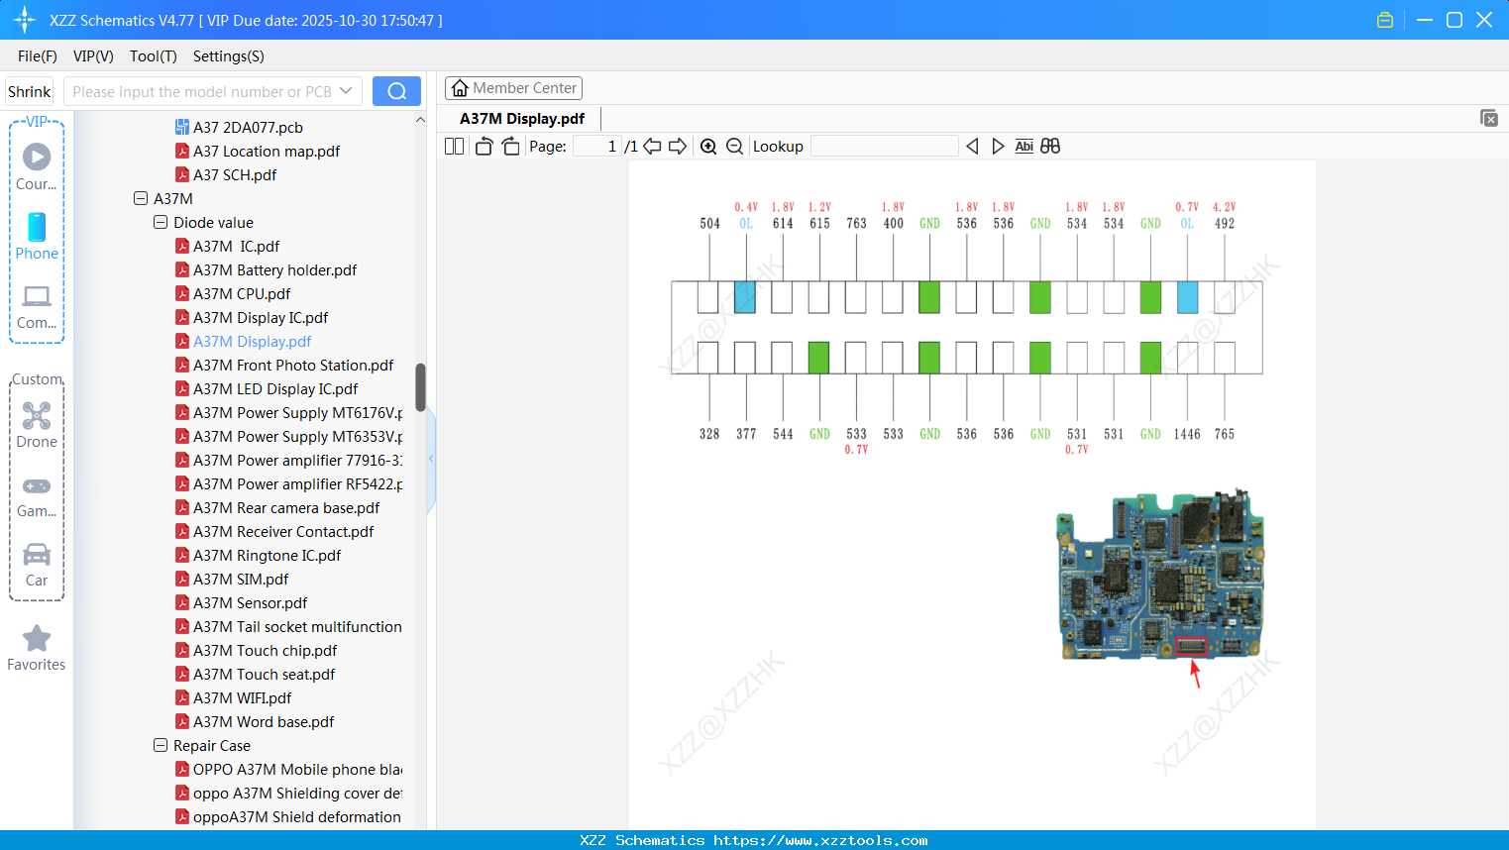Click the tree scroll-up arrow

click(x=420, y=120)
